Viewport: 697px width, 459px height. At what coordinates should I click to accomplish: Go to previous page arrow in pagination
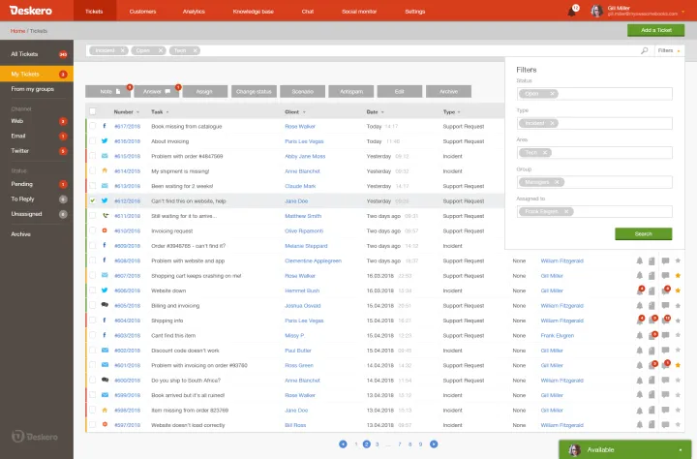[343, 444]
